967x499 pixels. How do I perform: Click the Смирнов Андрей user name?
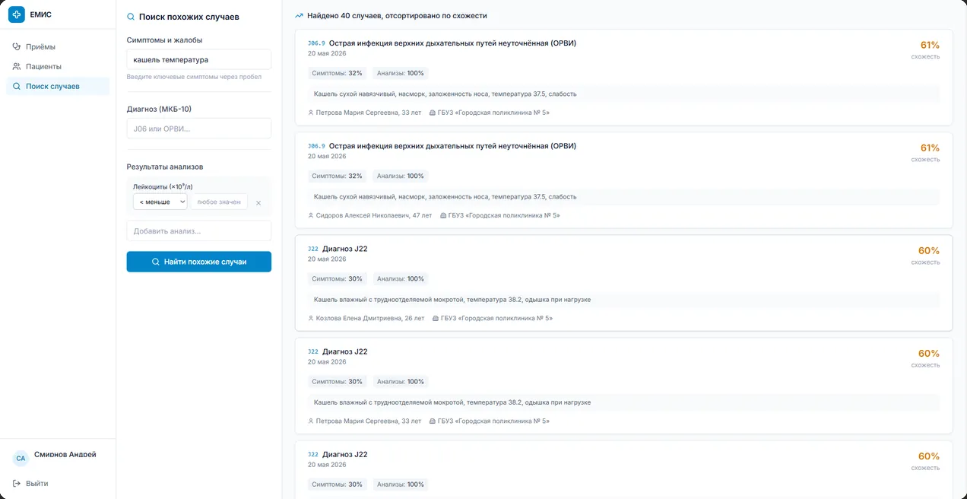click(65, 454)
